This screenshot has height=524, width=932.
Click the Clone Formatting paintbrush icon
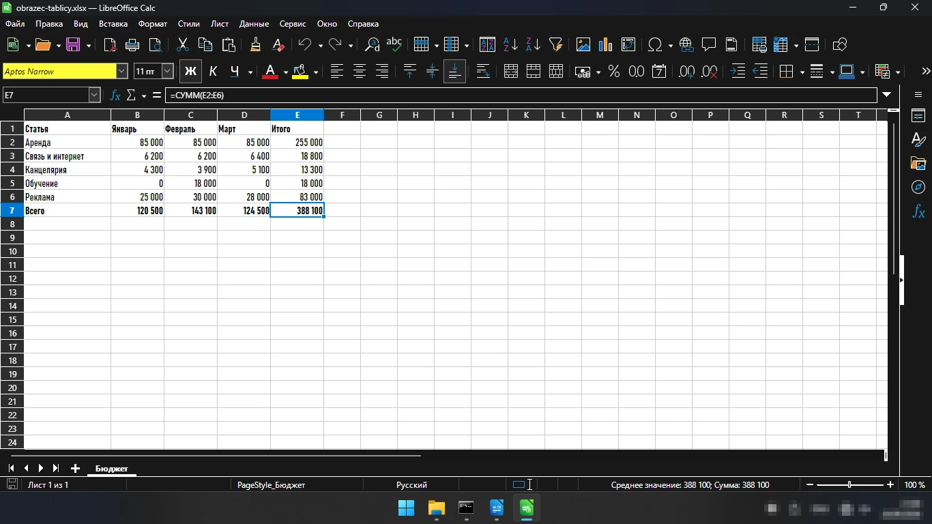[x=255, y=45]
